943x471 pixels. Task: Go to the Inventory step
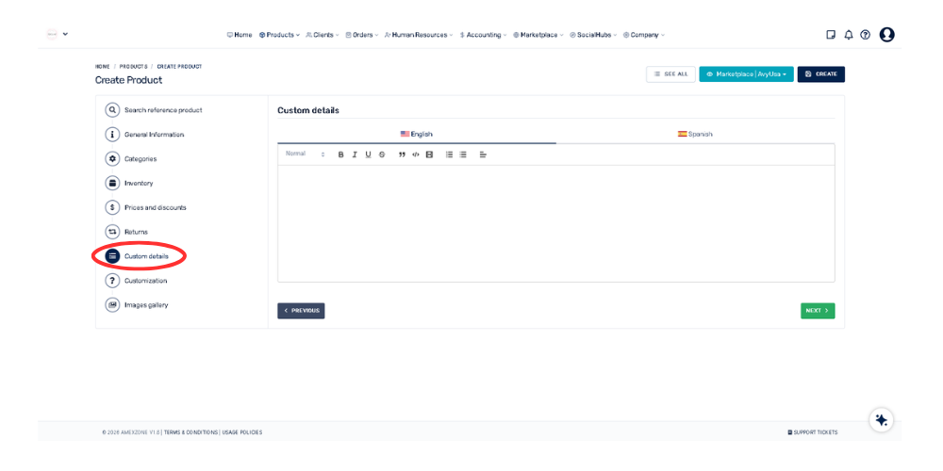(138, 183)
